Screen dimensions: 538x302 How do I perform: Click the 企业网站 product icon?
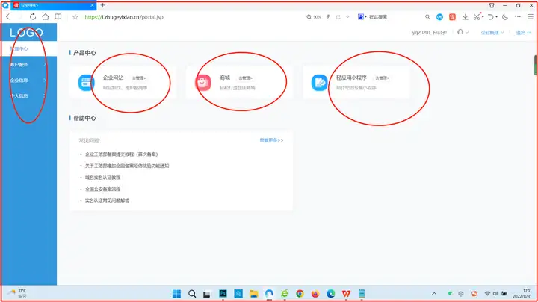(x=86, y=83)
